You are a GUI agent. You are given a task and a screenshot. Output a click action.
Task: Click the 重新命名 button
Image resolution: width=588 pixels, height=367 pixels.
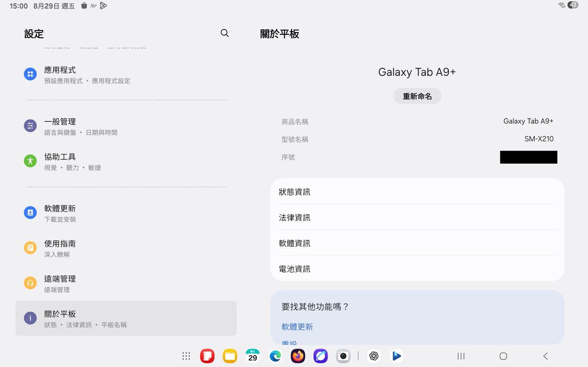(x=417, y=96)
